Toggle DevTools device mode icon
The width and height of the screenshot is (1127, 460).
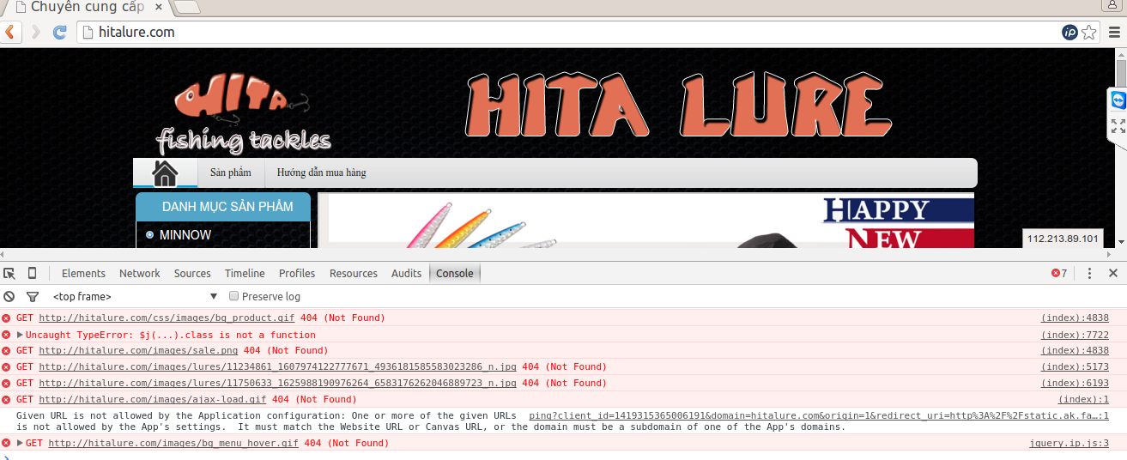(x=32, y=273)
